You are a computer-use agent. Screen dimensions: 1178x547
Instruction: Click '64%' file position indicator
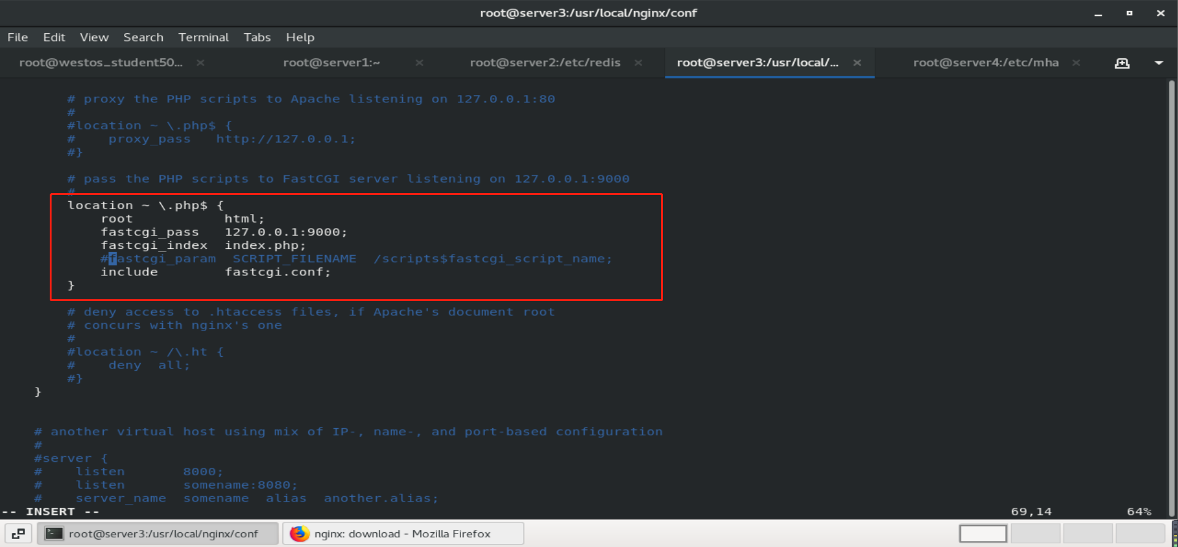click(1139, 511)
